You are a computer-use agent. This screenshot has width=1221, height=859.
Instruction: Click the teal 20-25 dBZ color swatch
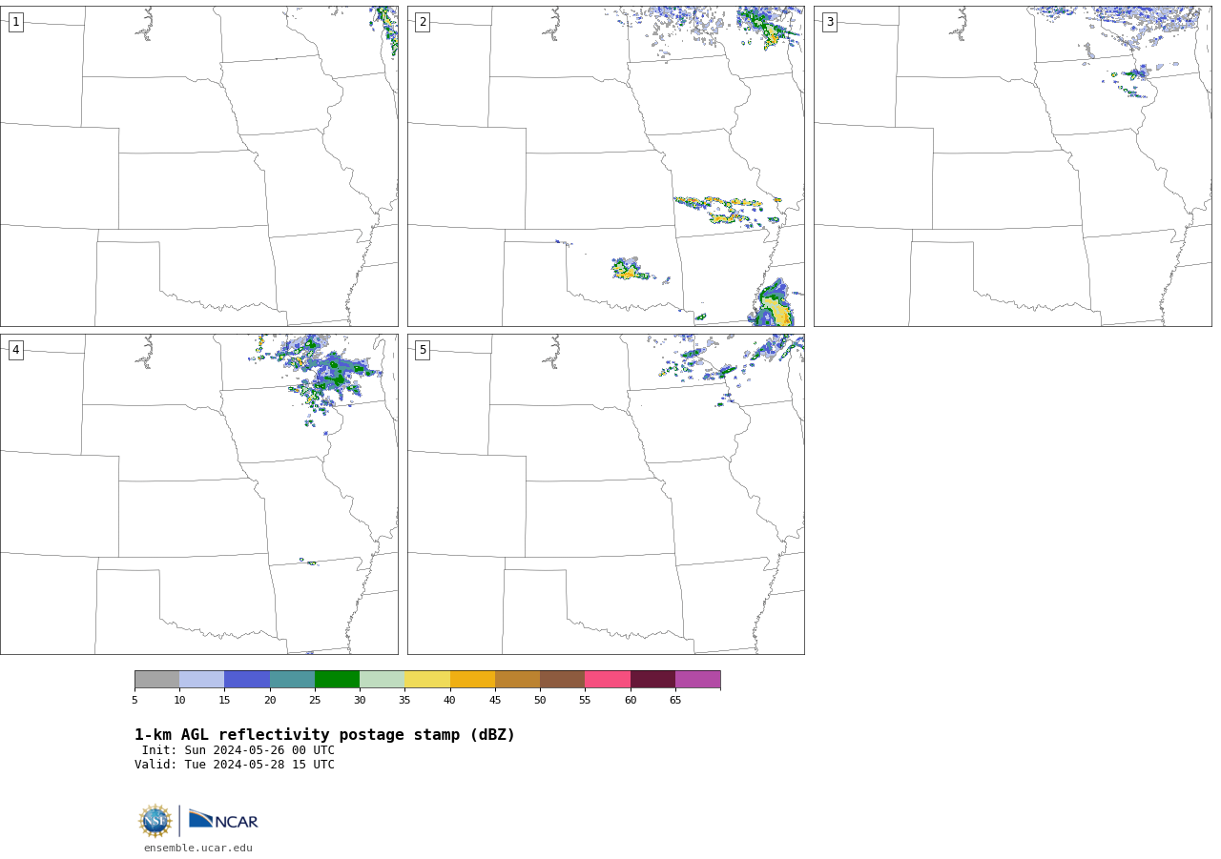click(292, 679)
